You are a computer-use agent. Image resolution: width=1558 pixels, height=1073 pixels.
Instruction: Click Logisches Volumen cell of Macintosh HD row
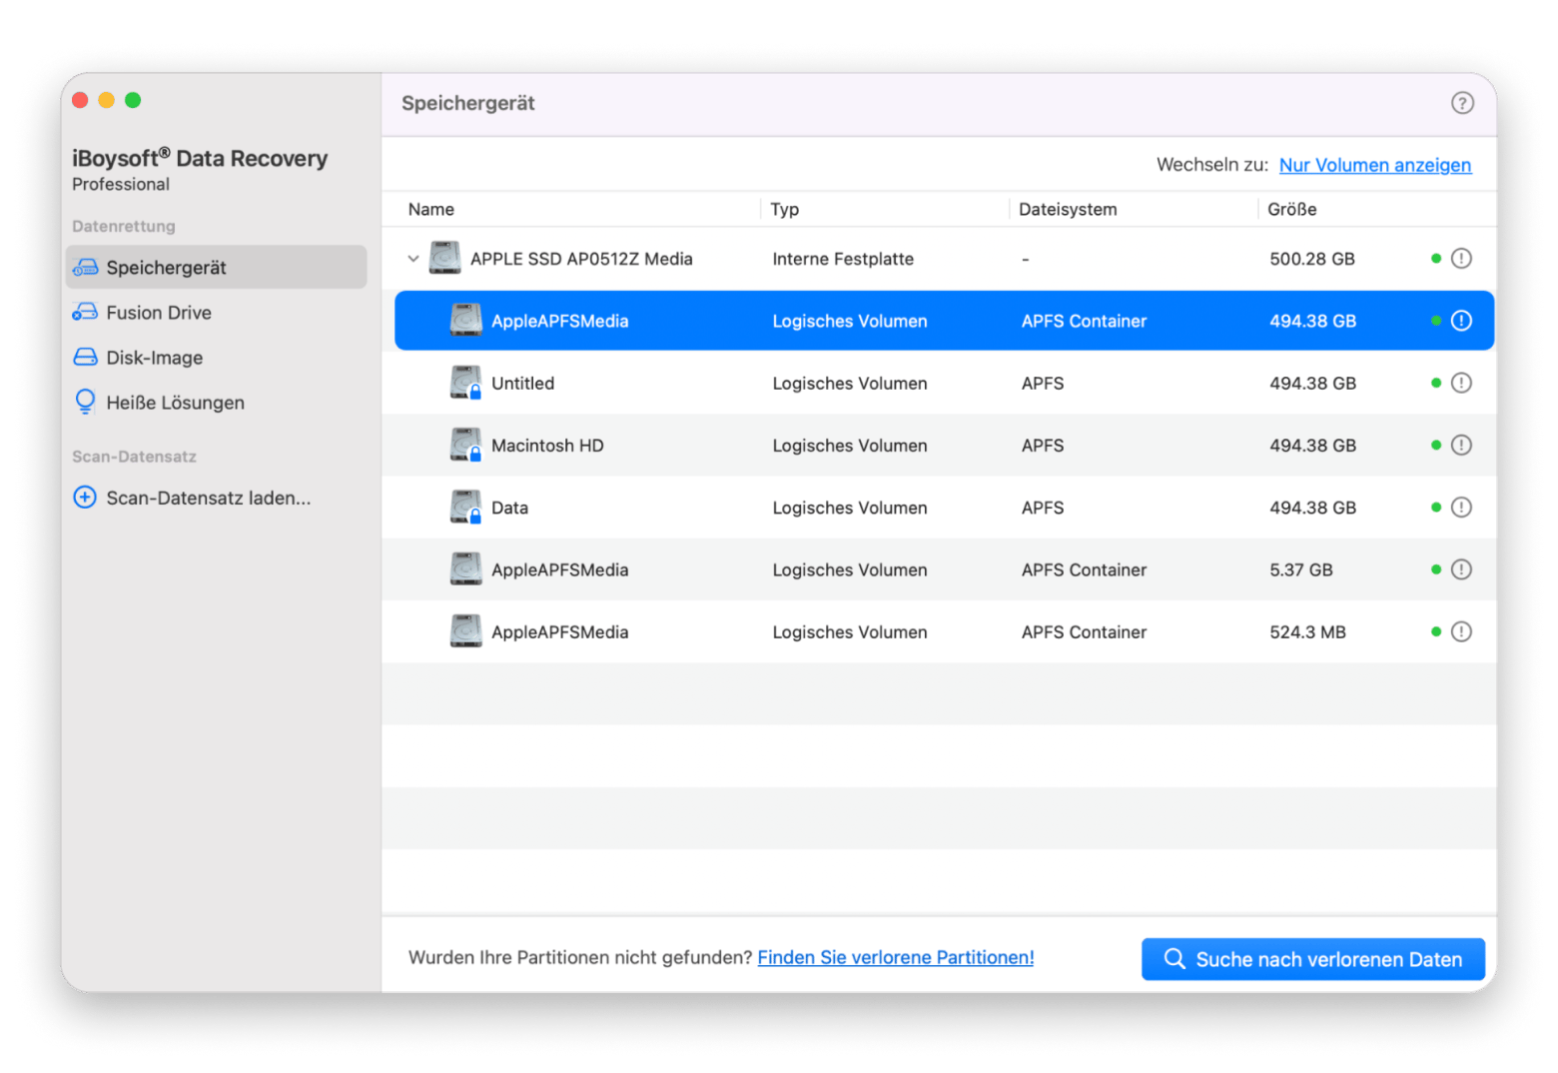[x=850, y=446]
